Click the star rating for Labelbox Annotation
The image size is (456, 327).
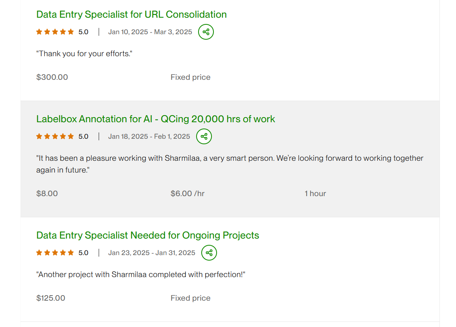pyautogui.click(x=55, y=136)
